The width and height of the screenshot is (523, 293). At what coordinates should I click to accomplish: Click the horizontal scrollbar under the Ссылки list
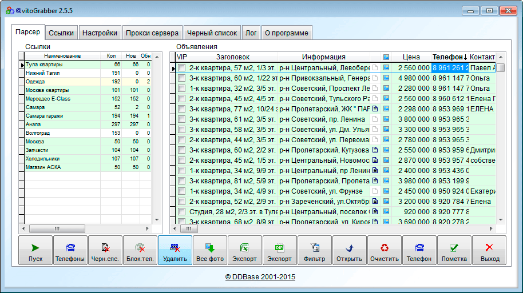(86, 228)
